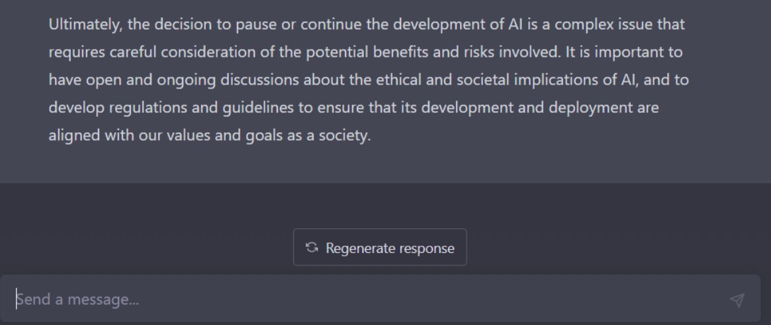Click the word "aligned" starting the last line
The height and width of the screenshot is (325, 771).
[73, 135]
